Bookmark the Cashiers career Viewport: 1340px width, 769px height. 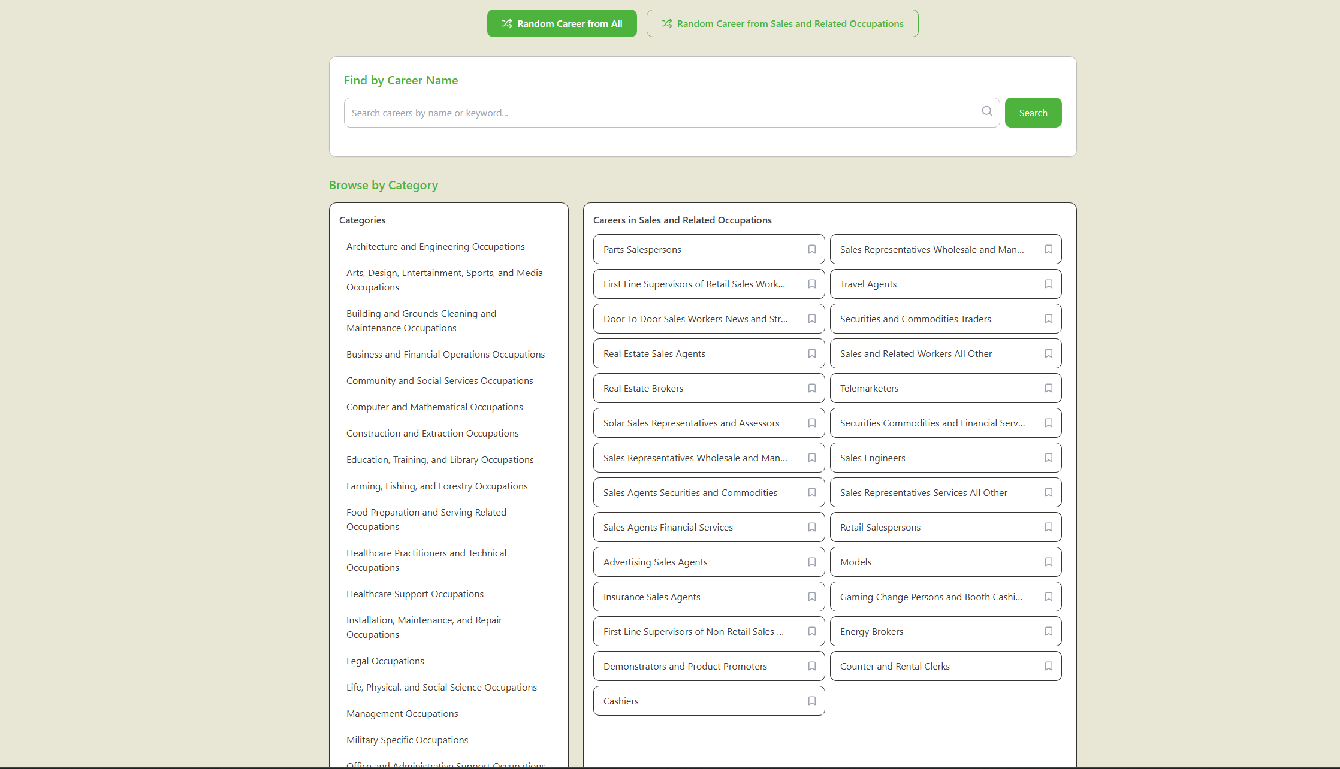[x=812, y=701]
